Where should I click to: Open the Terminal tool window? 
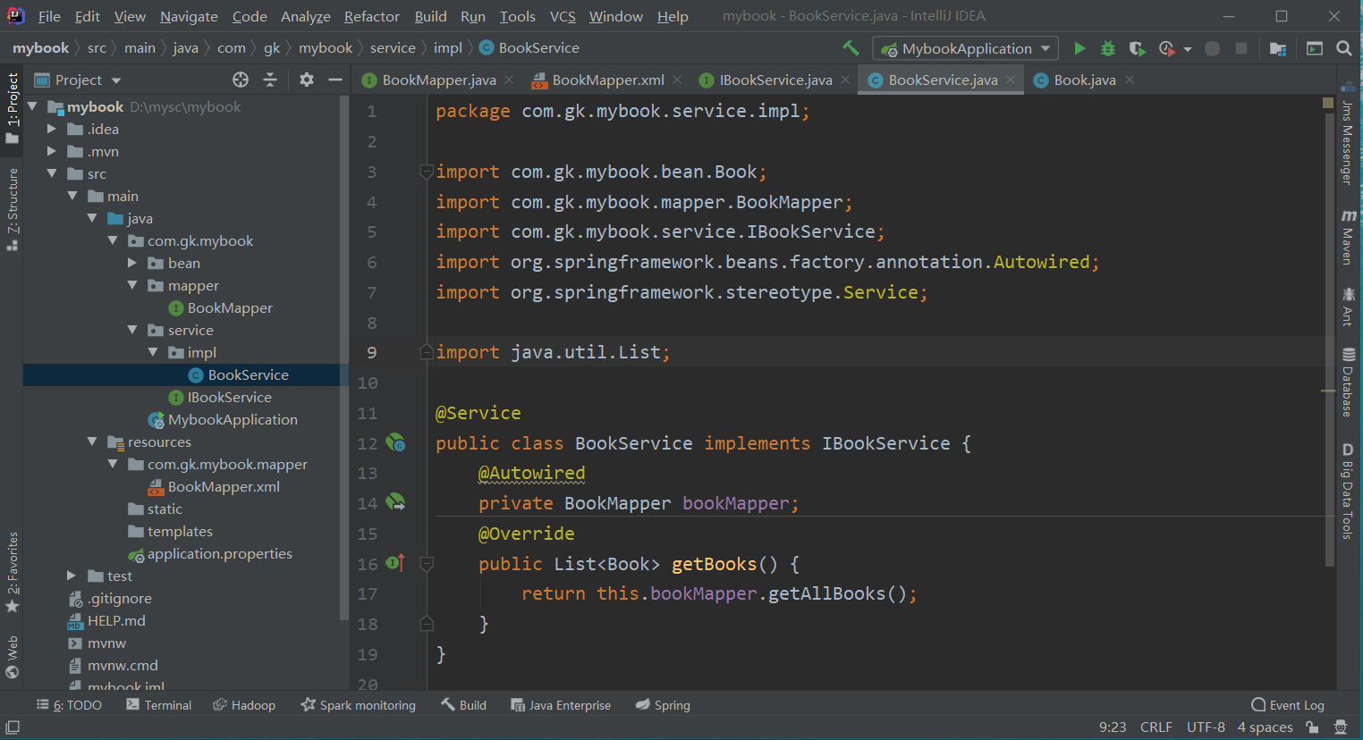[159, 705]
